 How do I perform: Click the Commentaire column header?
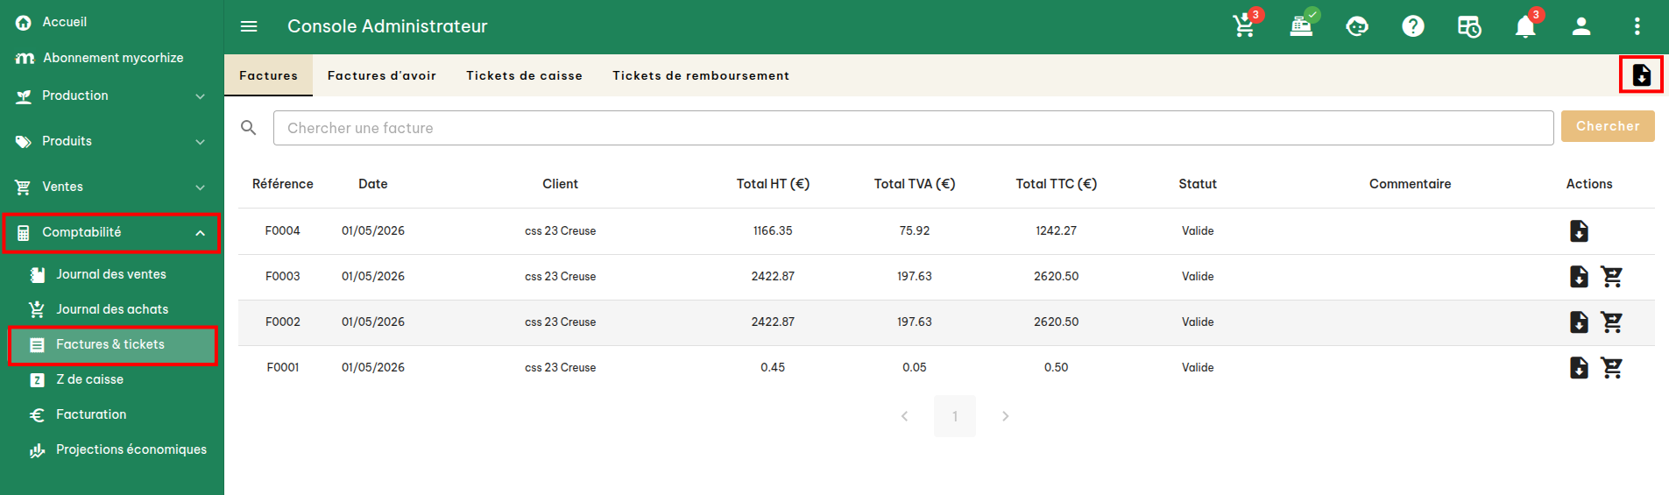tap(1411, 184)
